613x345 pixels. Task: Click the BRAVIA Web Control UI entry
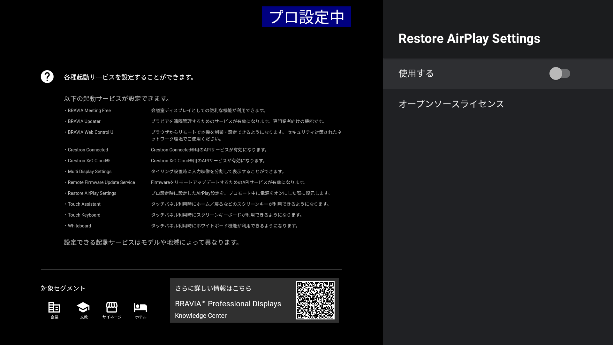(x=91, y=132)
